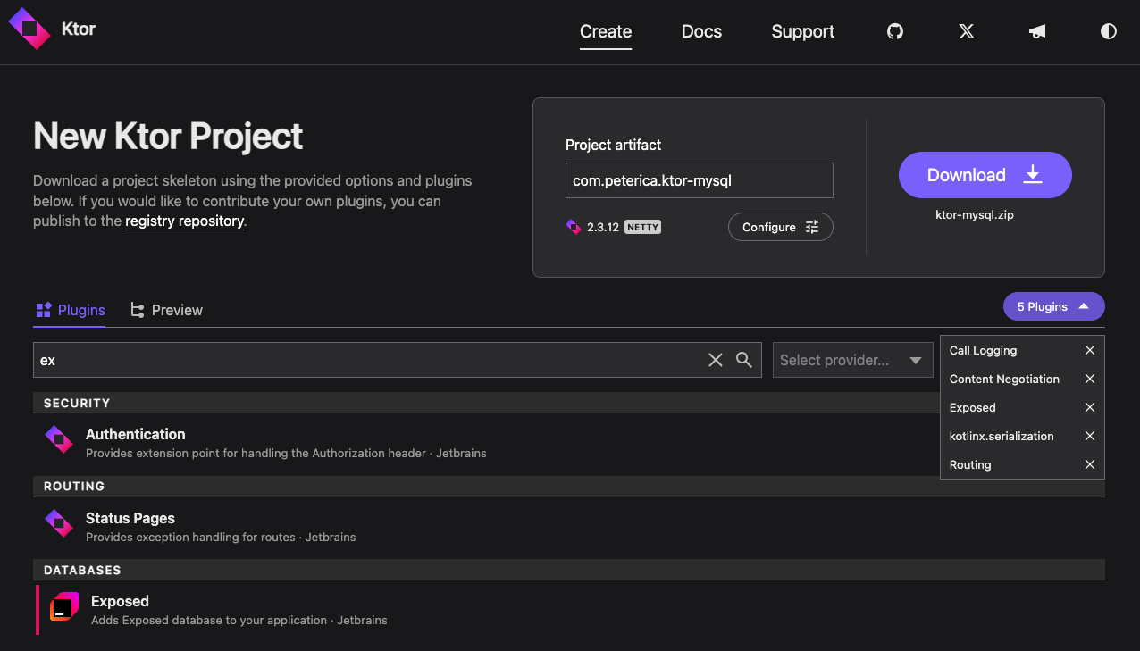This screenshot has width=1140, height=651.
Task: Click kotlinx.serialization in the plugins list
Action: (x=1002, y=436)
